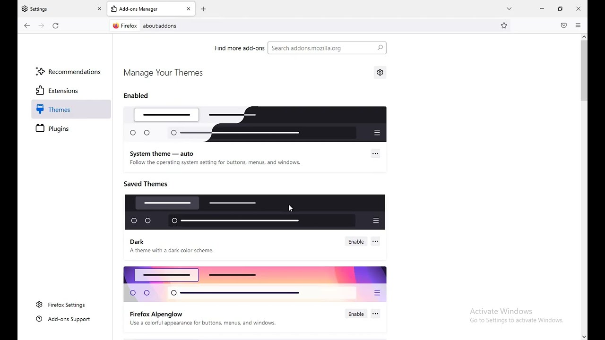Minimize the Firefox window

542,9
